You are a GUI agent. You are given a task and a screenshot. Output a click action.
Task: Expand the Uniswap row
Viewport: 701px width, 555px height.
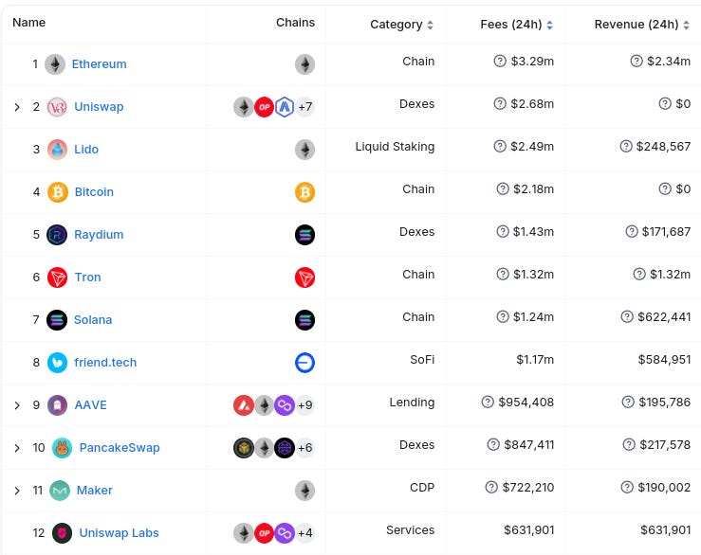(x=17, y=107)
